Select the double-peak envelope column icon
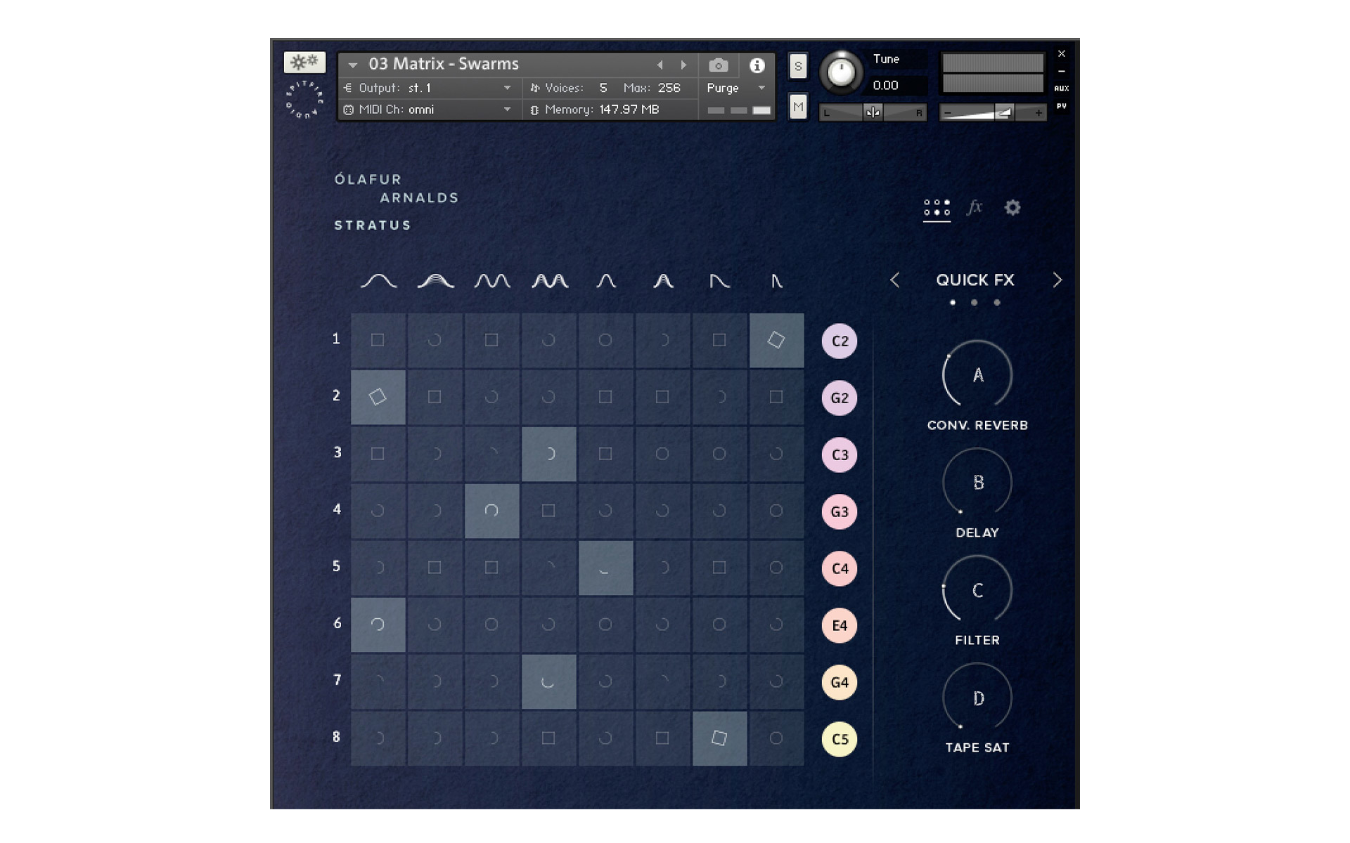Screen dimensions: 1350x843 pos(492,281)
